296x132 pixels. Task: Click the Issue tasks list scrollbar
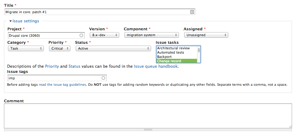click(x=199, y=54)
